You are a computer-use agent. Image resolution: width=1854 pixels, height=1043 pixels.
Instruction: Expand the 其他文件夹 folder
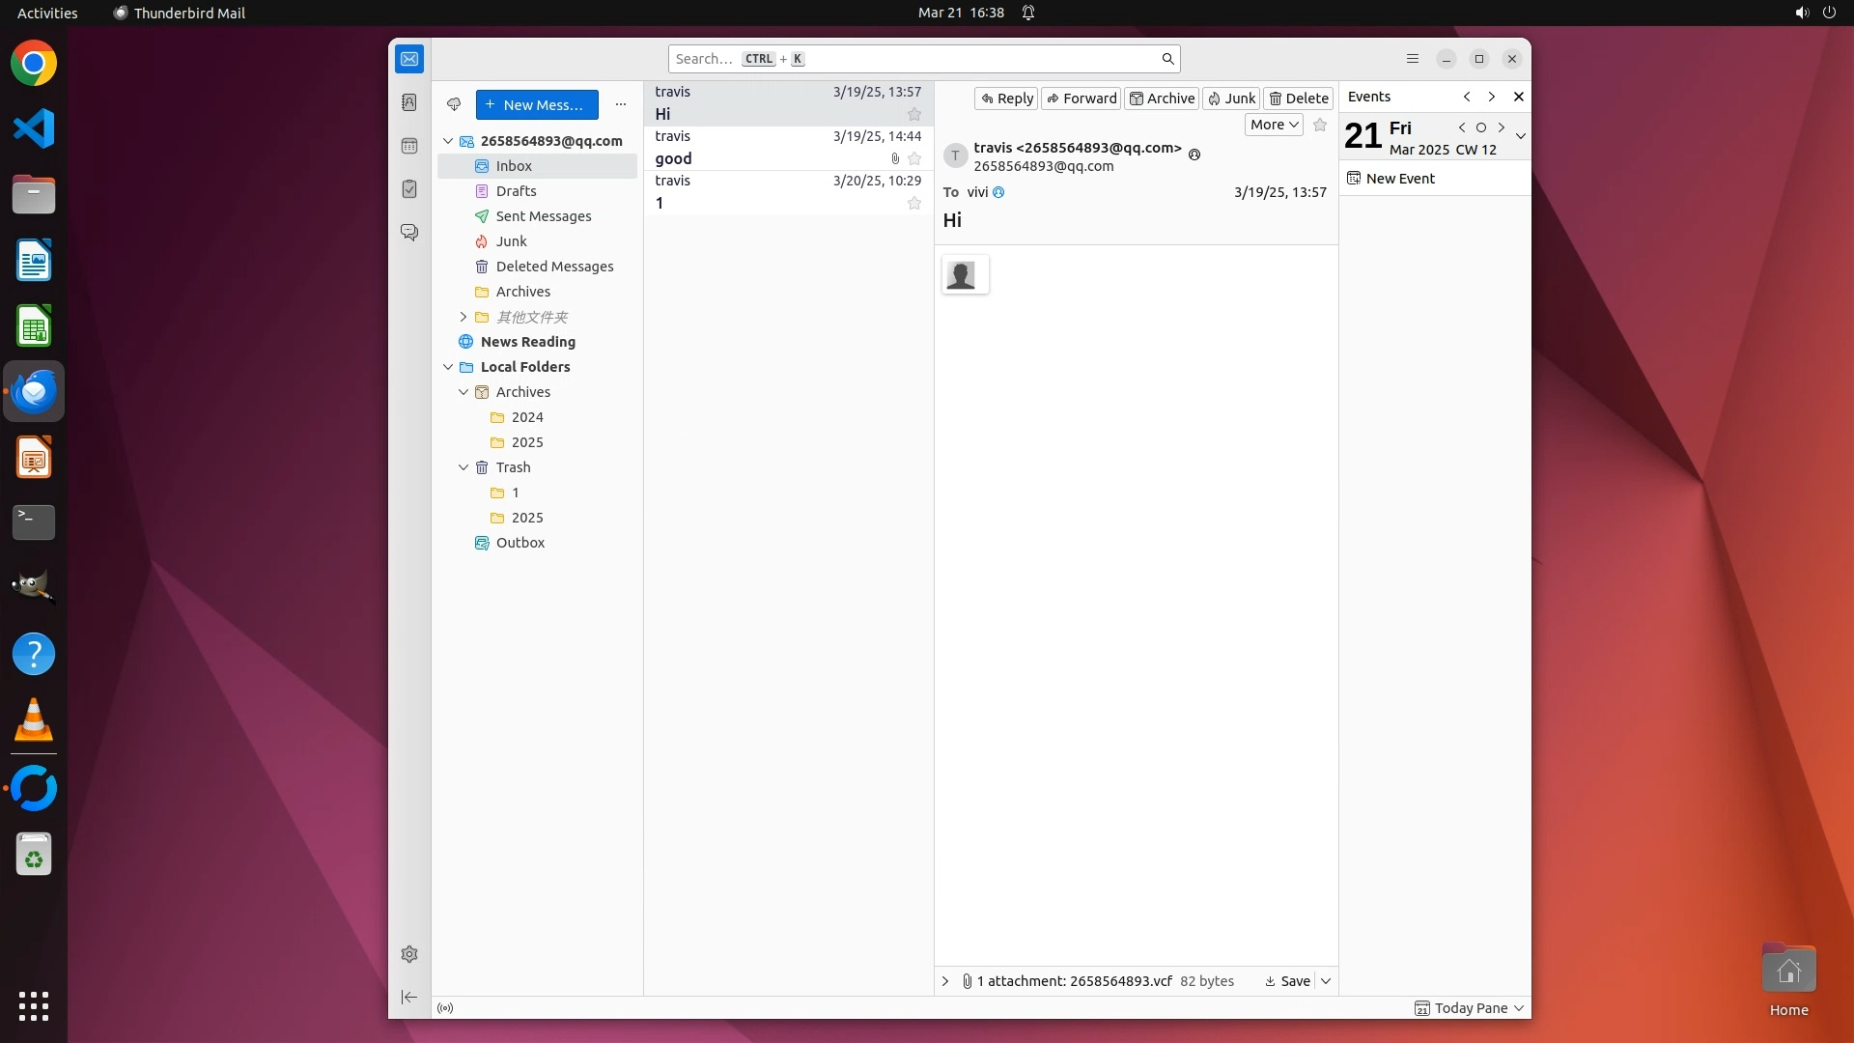[463, 317]
